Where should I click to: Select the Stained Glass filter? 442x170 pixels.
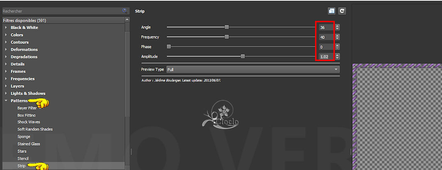[29, 144]
